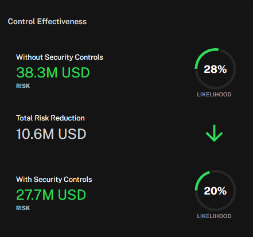The width and height of the screenshot is (253, 237).
Task: Select the Control Effectiveness heading
Action: click(x=47, y=21)
